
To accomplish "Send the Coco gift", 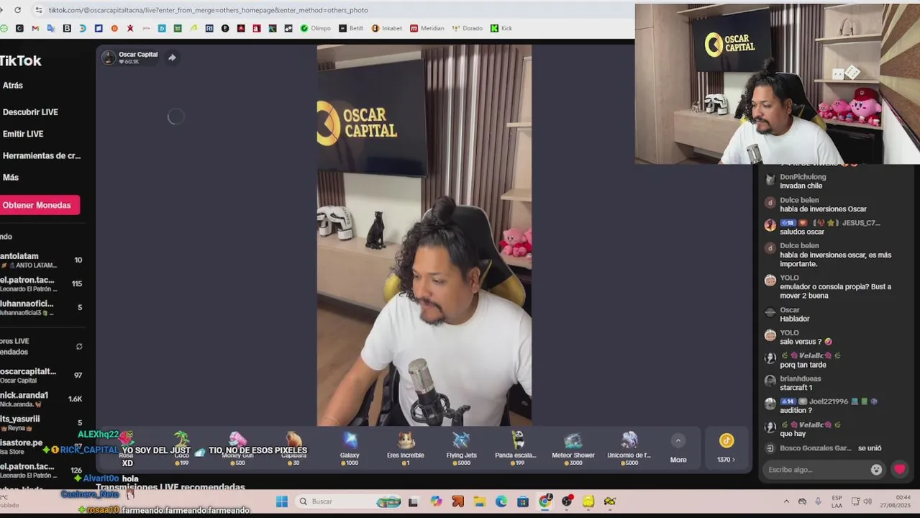I will pos(182,448).
